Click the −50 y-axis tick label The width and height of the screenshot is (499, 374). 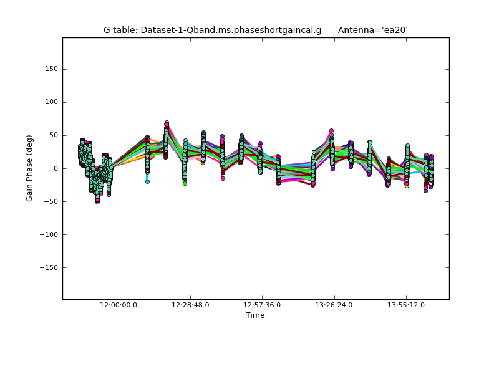click(50, 201)
